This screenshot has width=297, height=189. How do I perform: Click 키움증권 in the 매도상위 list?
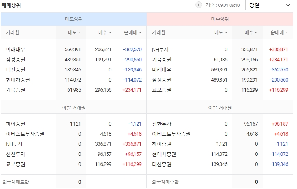tap(16, 90)
